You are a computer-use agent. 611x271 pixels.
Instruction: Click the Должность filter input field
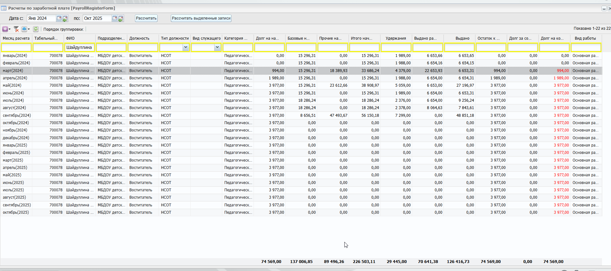point(143,47)
